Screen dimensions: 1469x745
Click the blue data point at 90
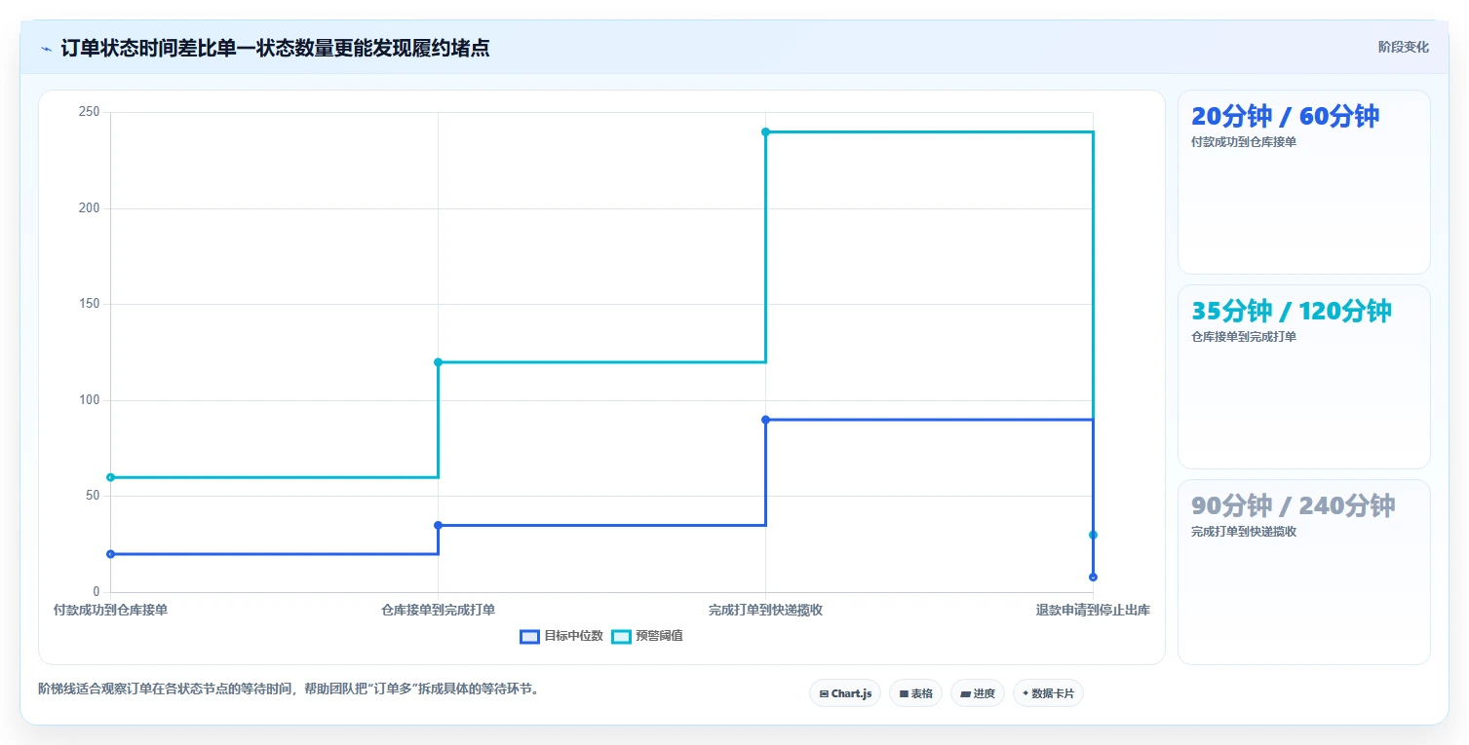[765, 420]
